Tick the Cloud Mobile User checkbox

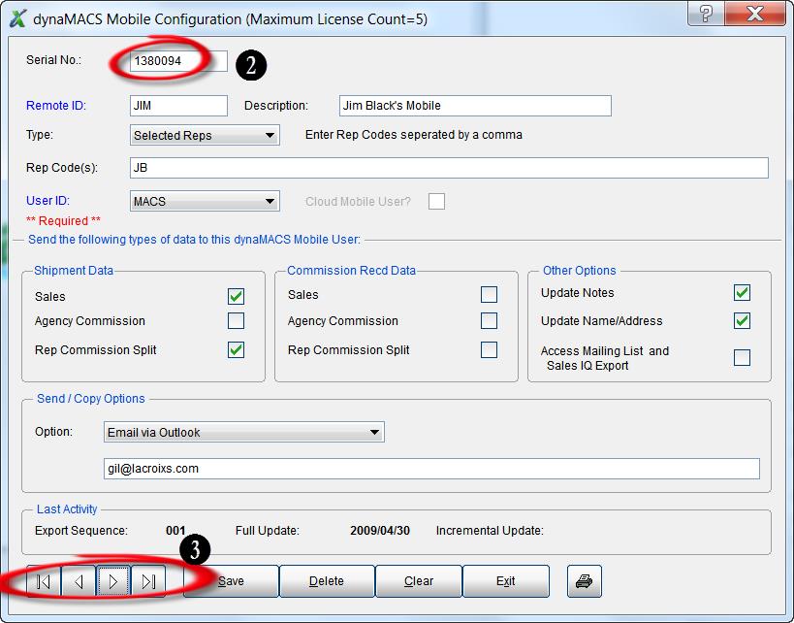[x=436, y=201]
